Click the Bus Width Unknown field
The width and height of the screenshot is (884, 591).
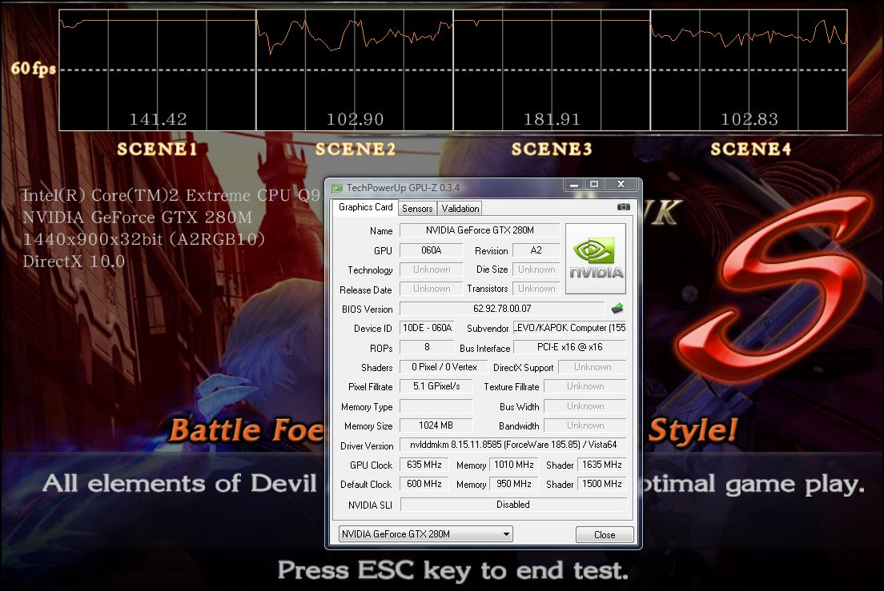tap(585, 406)
